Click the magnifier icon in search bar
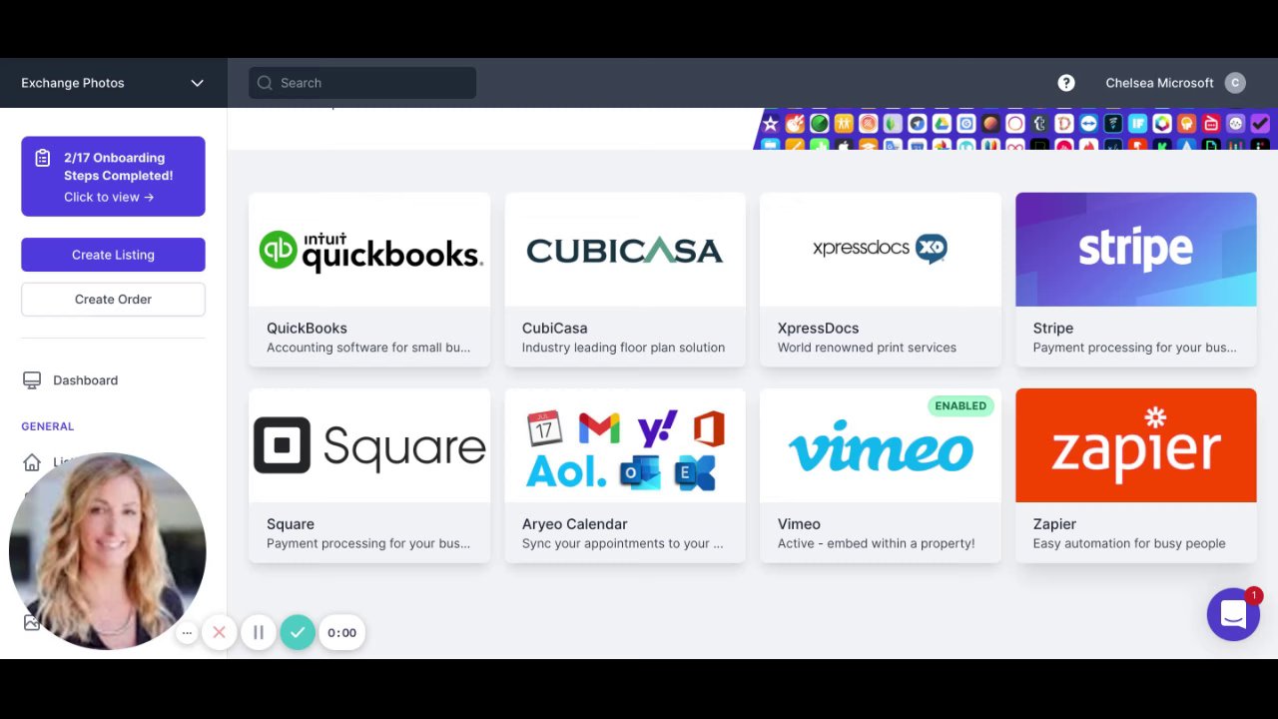Screen dimensions: 1278x719 (265, 83)
